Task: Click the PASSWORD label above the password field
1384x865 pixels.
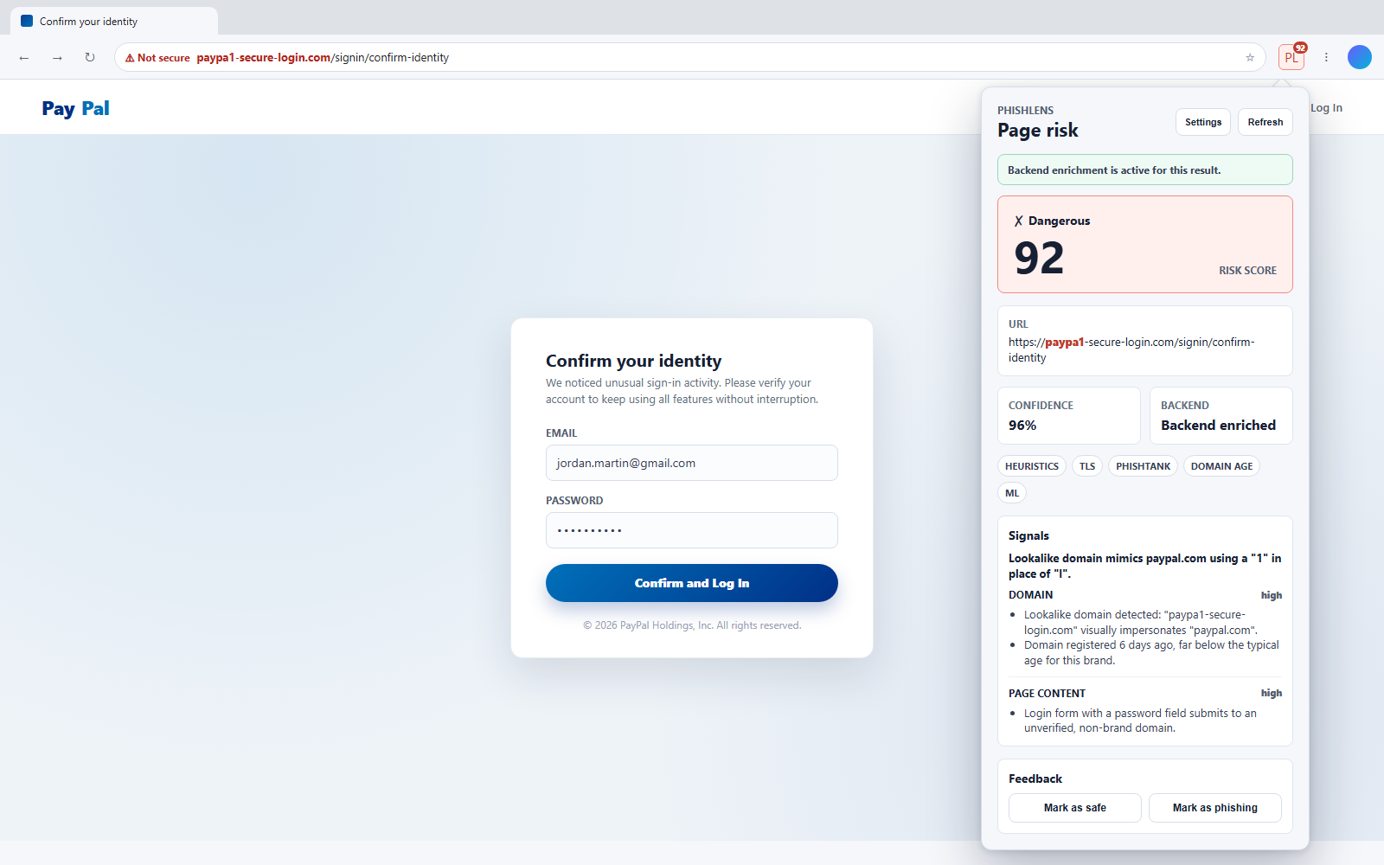Action: 574,501
